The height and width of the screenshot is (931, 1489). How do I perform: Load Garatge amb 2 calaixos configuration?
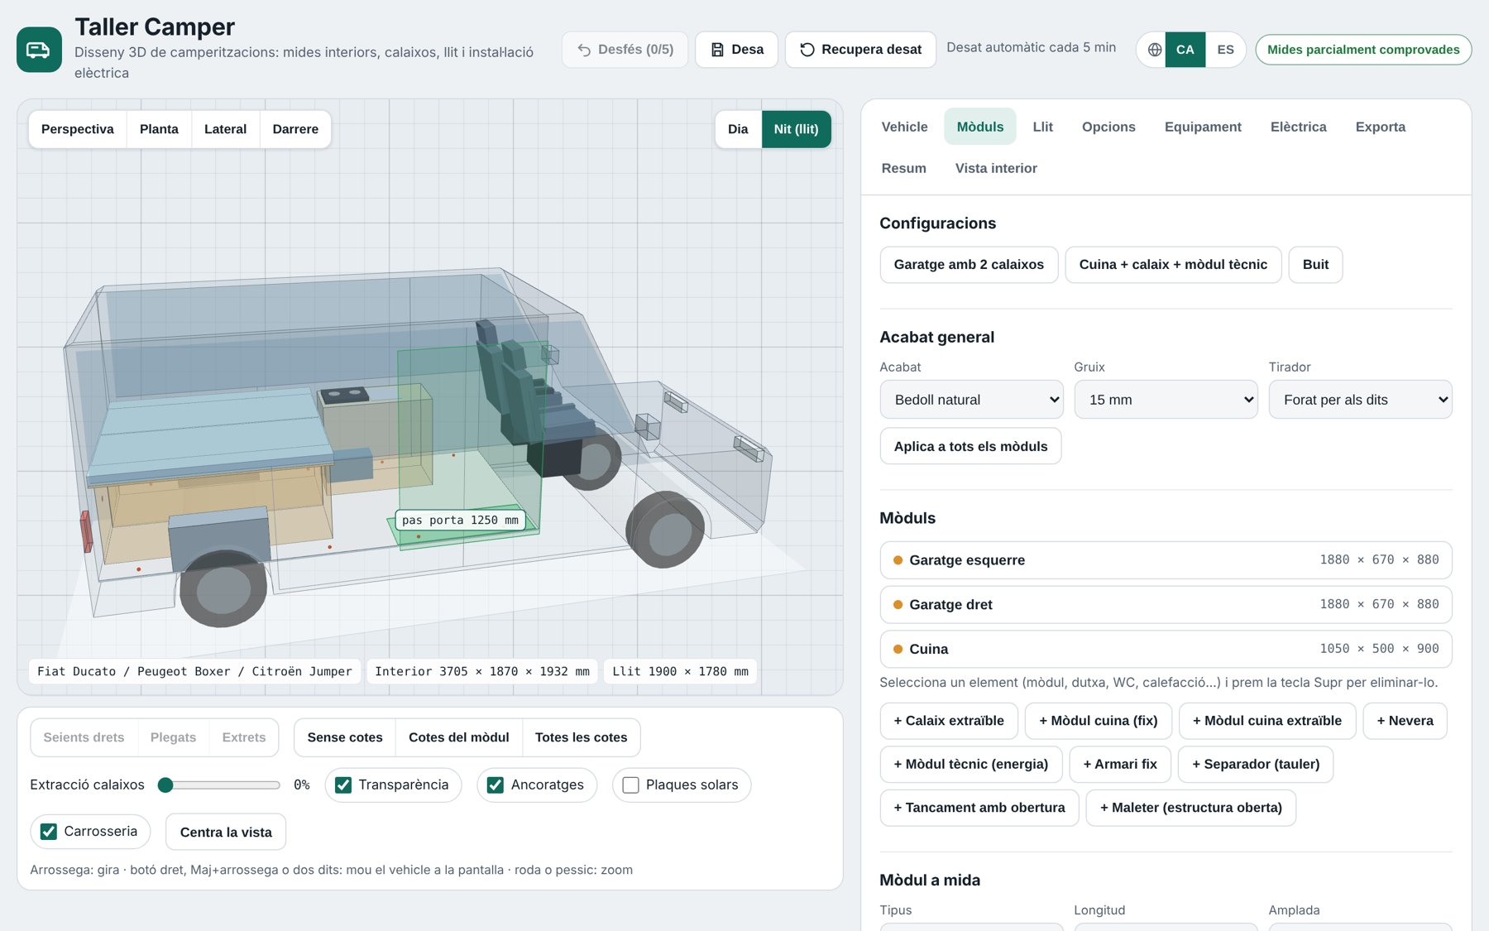click(x=969, y=265)
